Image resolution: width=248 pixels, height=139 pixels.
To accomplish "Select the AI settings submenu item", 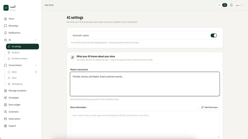I will pos(22,47).
